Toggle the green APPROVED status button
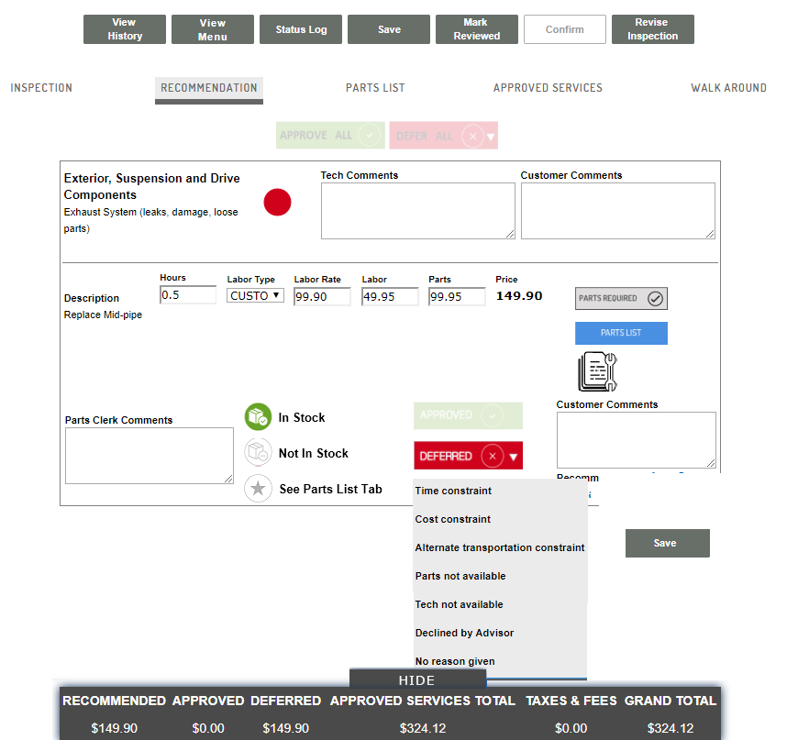The image size is (787, 740). pyautogui.click(x=468, y=415)
